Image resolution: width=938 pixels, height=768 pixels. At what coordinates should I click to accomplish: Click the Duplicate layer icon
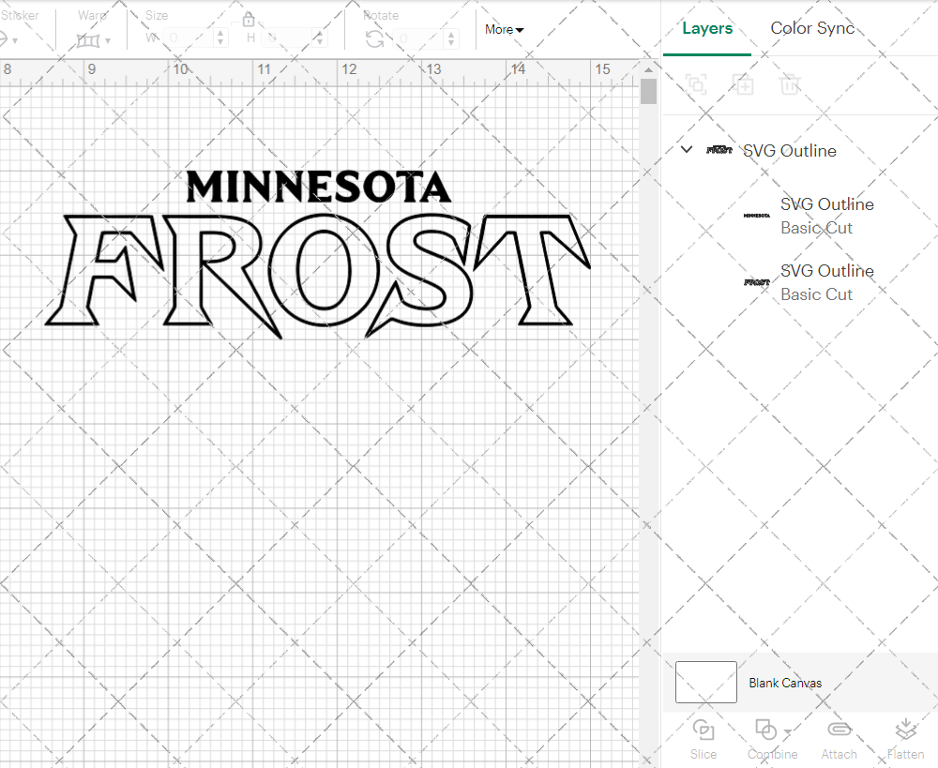pyautogui.click(x=744, y=84)
